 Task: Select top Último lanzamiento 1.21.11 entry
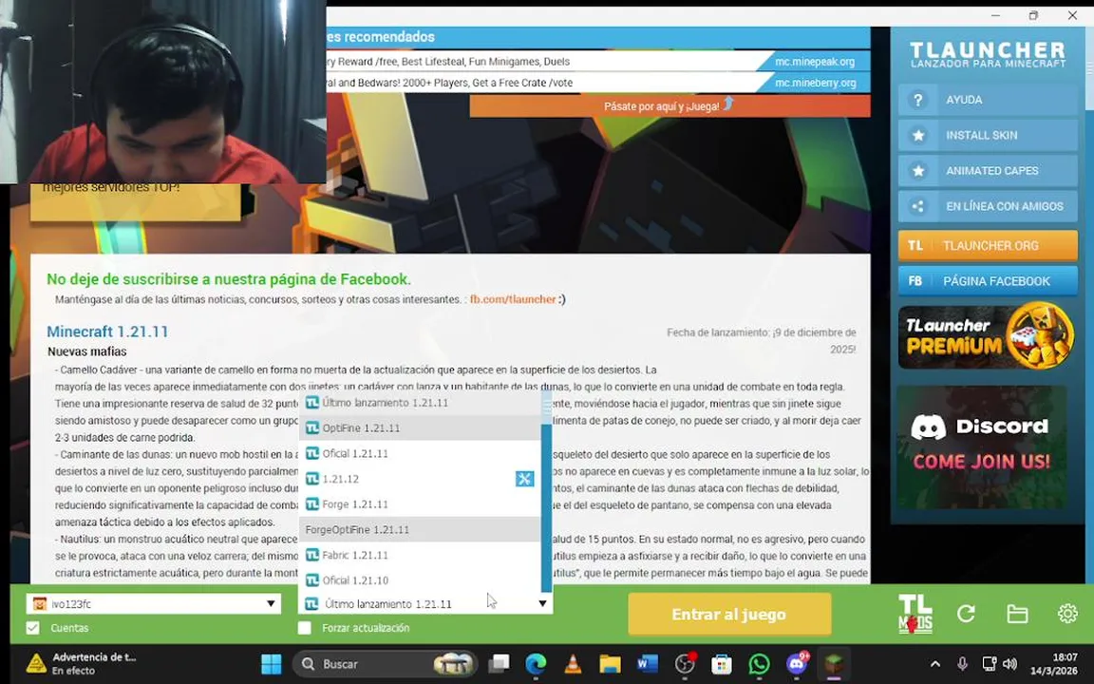pos(420,403)
